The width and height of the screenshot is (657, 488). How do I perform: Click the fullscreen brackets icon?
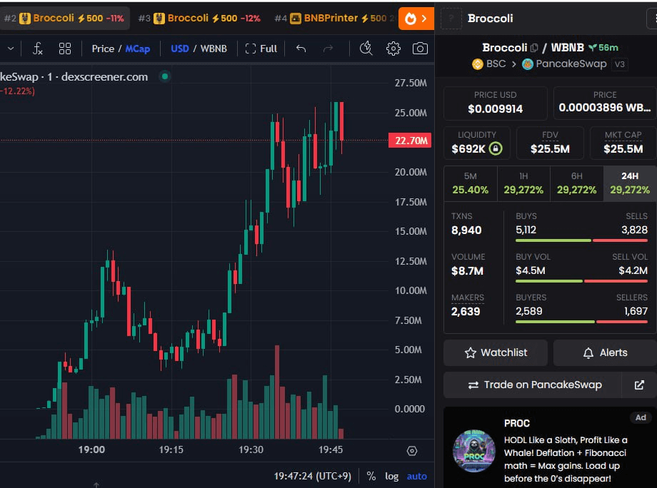(251, 49)
